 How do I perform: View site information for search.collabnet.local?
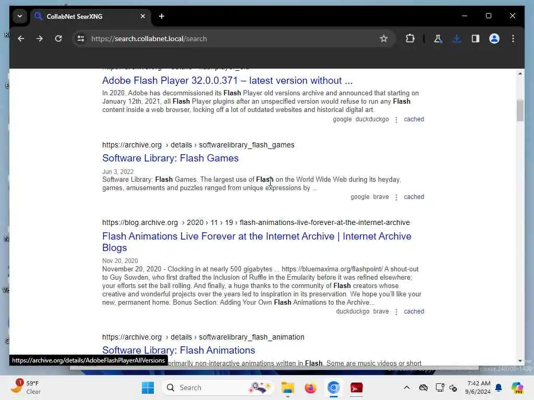(81, 39)
